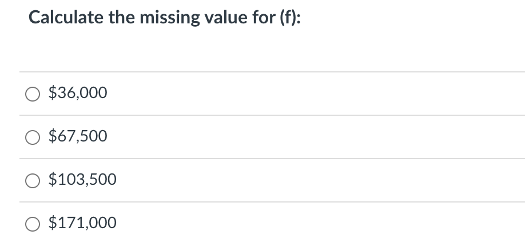
Task: Click the "(f):" text in the heading
Action: click(290, 18)
